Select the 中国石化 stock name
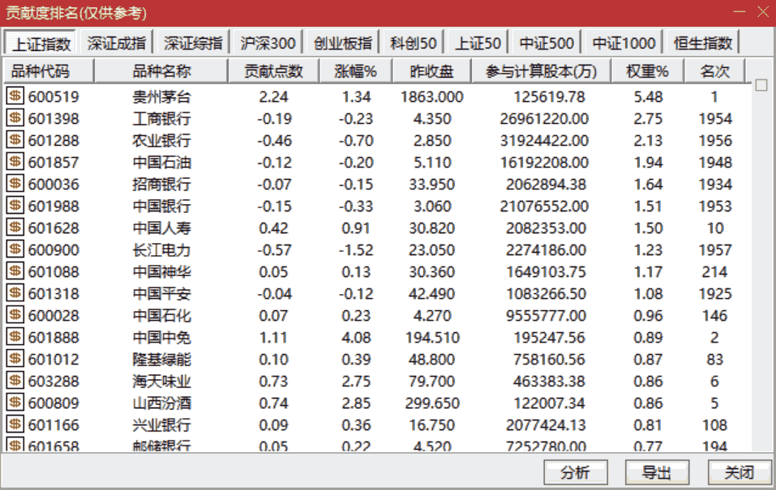Screen dimensions: 776x490 tap(161, 315)
